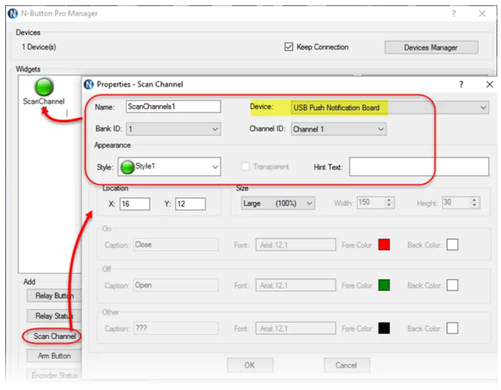The image size is (501, 390).
Task: Pick the red On Fore Color swatch
Action: click(x=384, y=245)
